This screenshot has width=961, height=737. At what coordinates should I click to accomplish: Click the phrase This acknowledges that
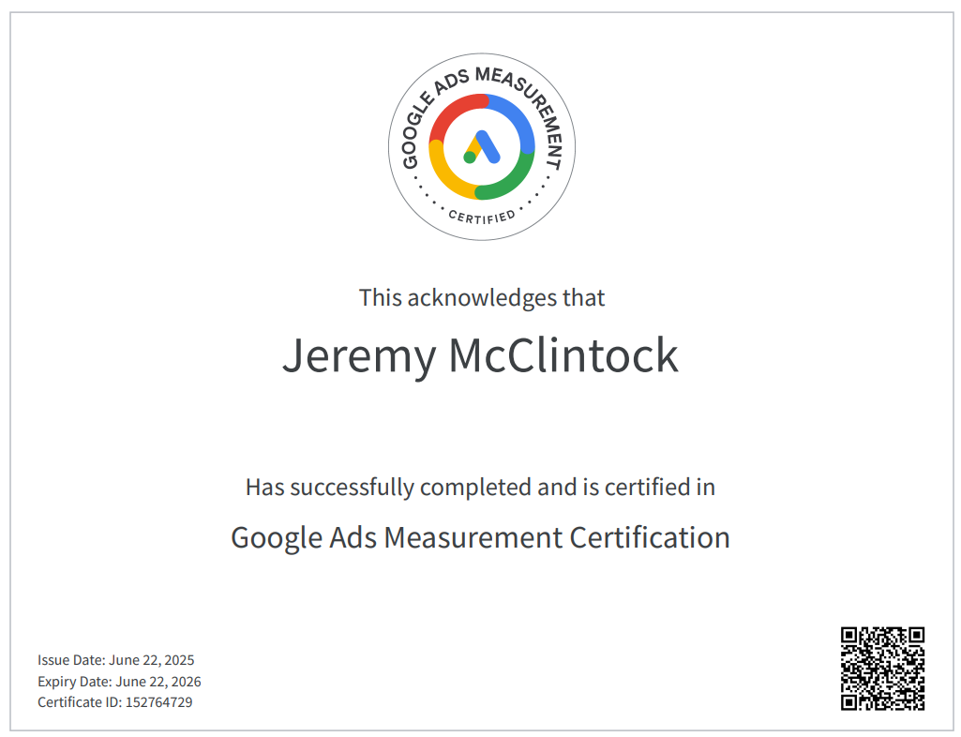tap(481, 297)
